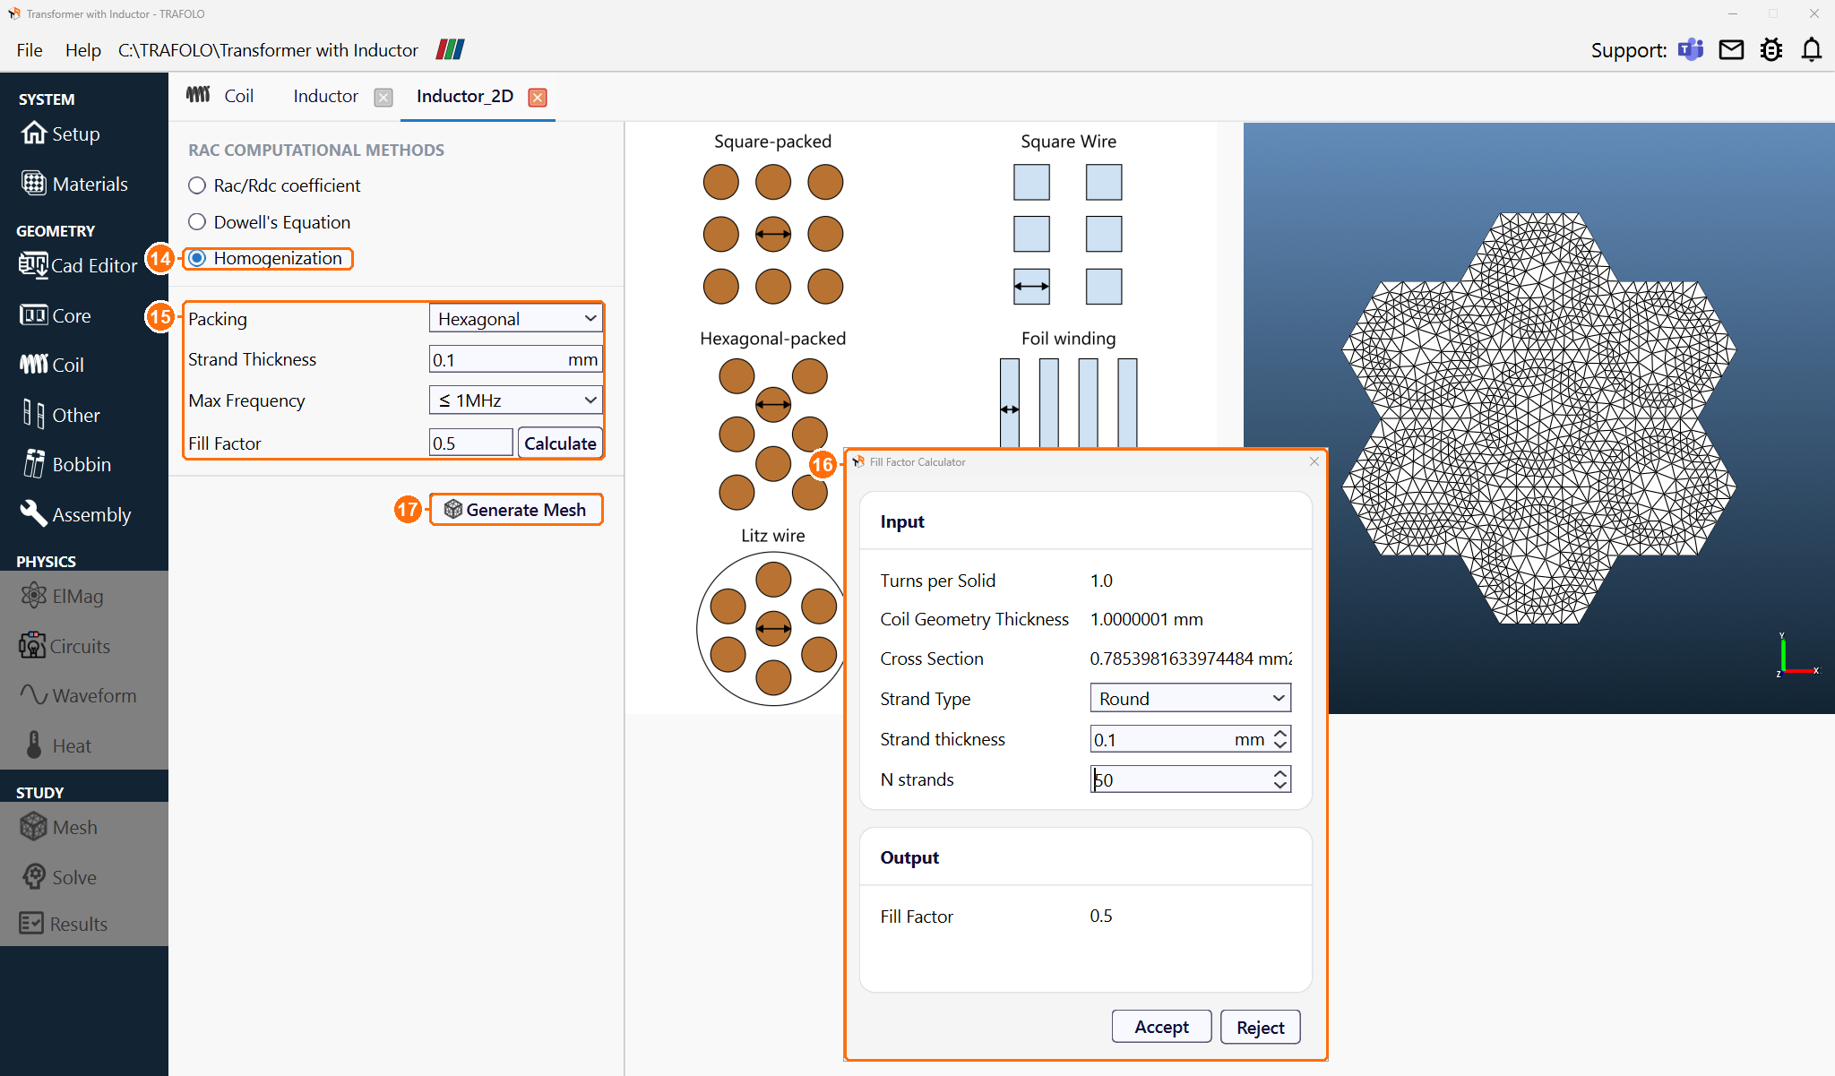Click the Coil Geometry Thickness value
1835x1076 pixels.
1146,619
